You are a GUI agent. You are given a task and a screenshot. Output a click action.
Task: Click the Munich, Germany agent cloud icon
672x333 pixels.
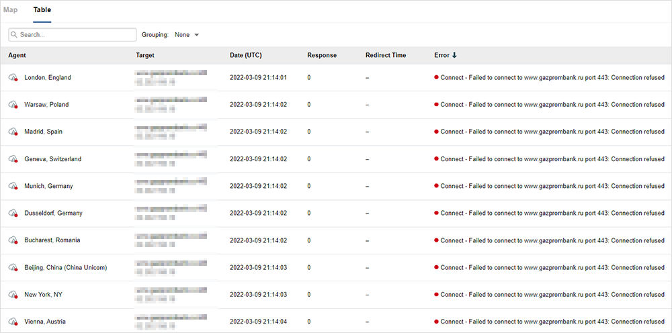13,186
